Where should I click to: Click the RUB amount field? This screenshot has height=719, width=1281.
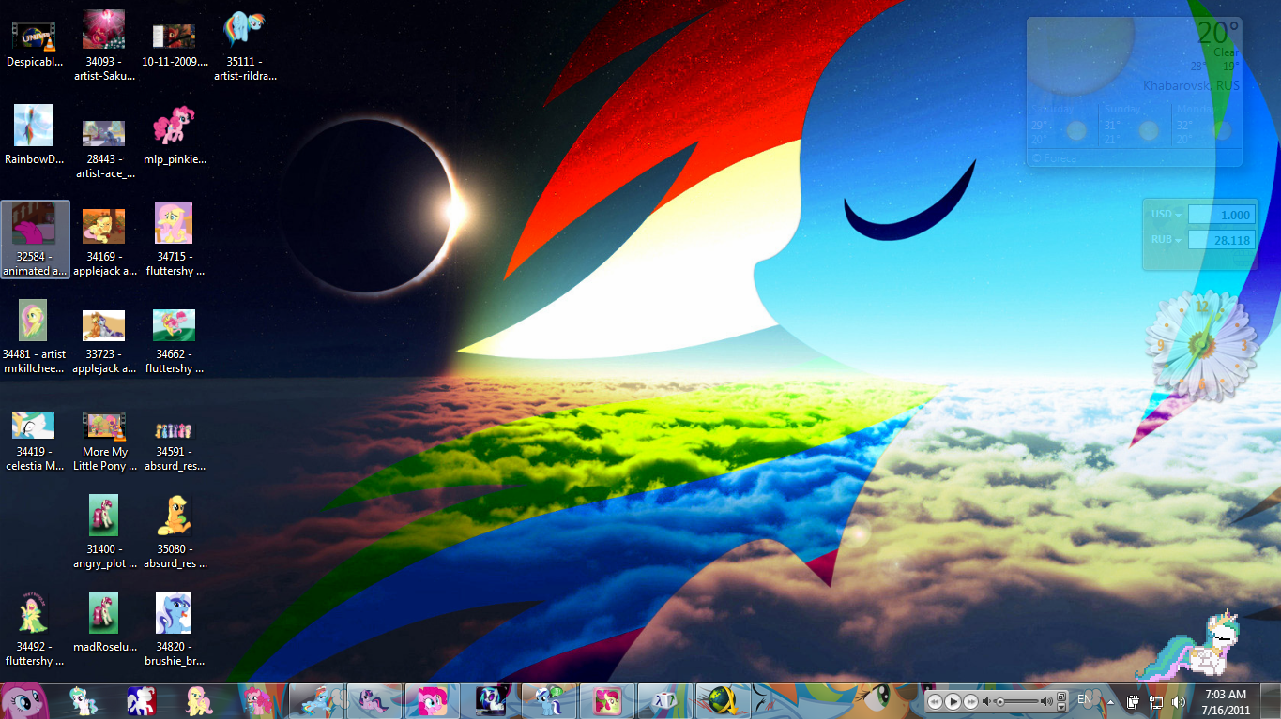coord(1221,240)
